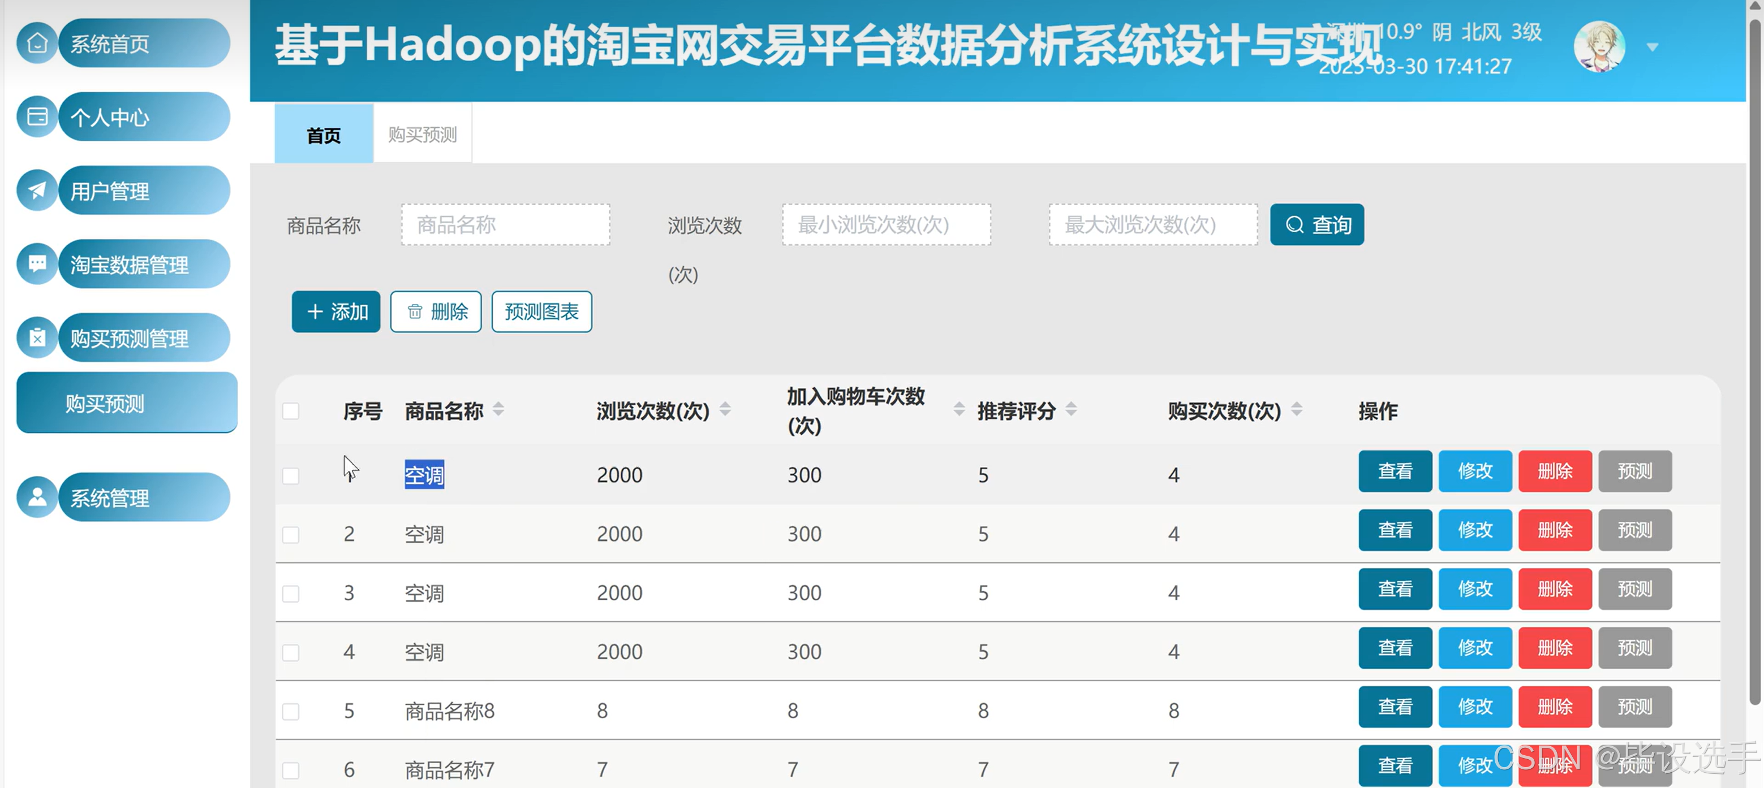This screenshot has height=788, width=1764.
Task: Open the account dropdown arrow beside avatar
Action: pyautogui.click(x=1653, y=47)
